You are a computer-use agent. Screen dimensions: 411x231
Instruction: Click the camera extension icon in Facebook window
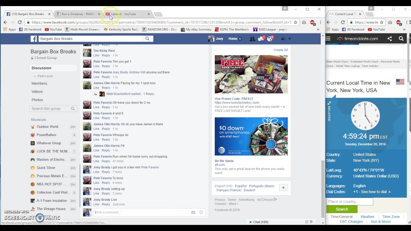pyautogui.click(x=304, y=22)
